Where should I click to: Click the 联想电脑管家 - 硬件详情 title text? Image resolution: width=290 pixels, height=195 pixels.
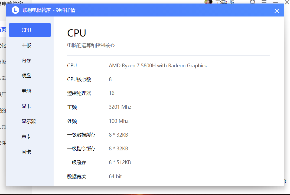coord(49,10)
